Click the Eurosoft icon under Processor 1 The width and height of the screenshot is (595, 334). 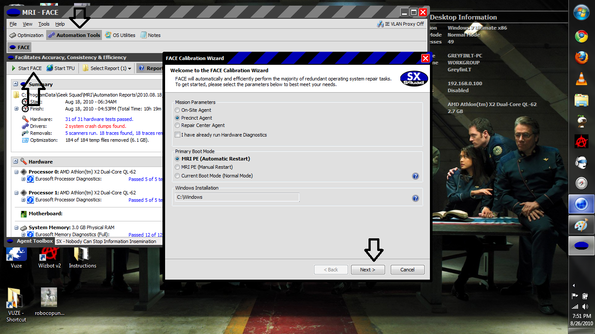30,200
